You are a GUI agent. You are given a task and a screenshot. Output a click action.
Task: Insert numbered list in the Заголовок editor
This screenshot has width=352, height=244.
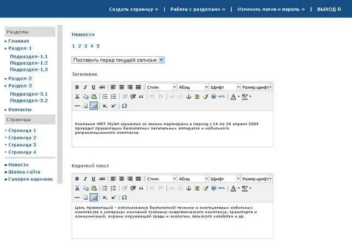[113, 97]
